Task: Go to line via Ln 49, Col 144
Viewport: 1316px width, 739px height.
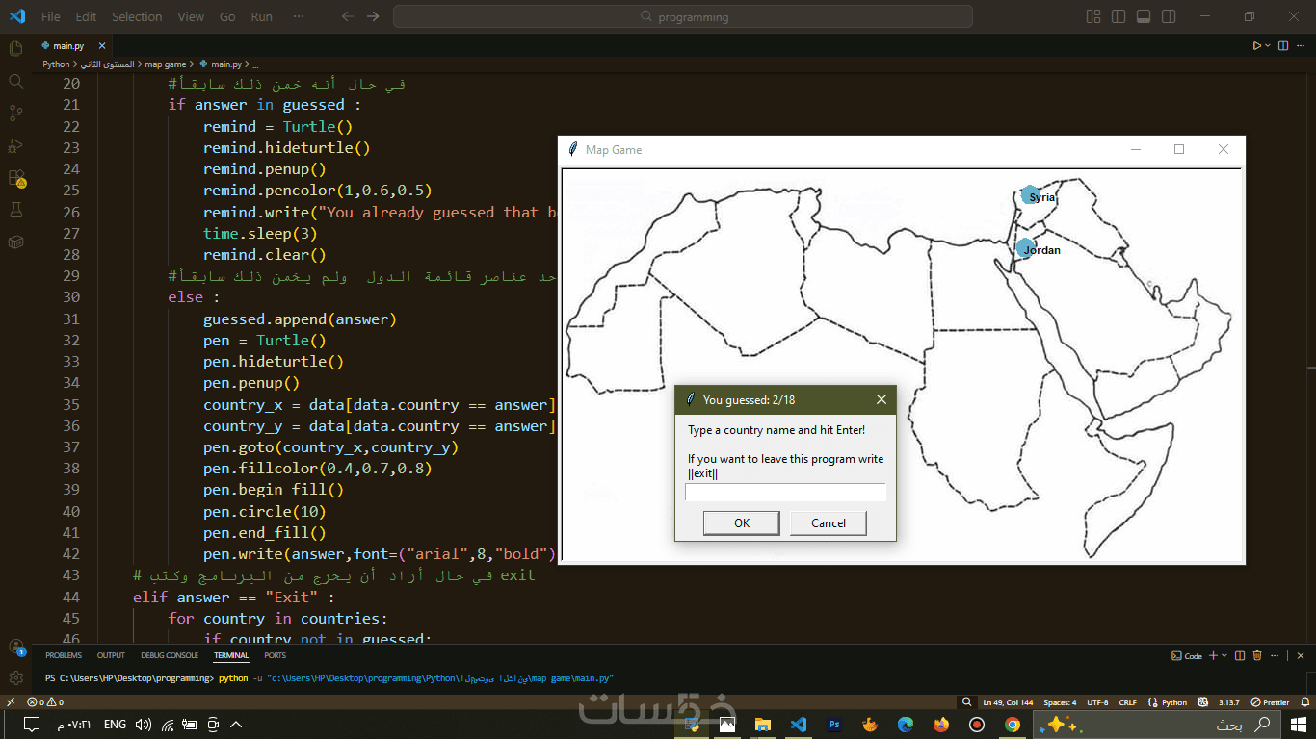Action: point(1009,702)
